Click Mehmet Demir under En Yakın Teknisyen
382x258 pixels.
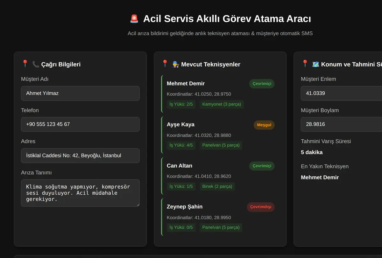coord(320,178)
